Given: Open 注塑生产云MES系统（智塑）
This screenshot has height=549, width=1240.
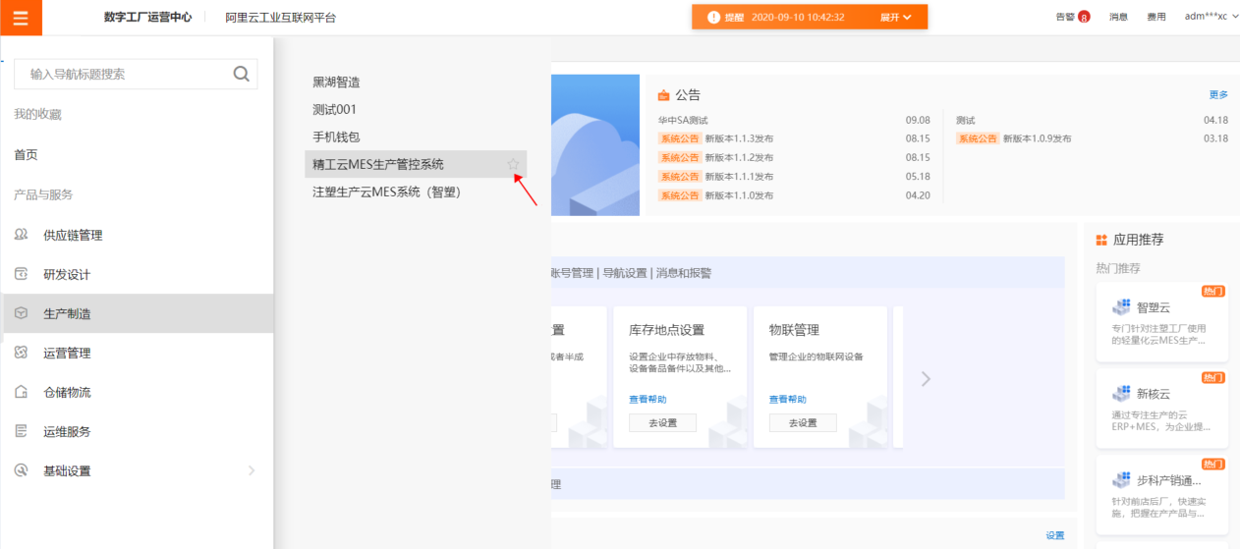Looking at the screenshot, I should tap(387, 192).
